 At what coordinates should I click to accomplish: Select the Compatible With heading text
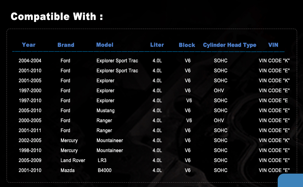[x=57, y=17]
